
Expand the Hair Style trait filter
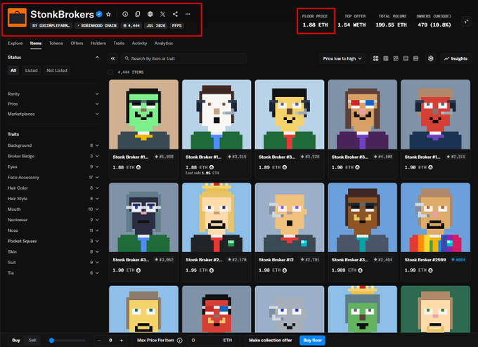tap(53, 199)
